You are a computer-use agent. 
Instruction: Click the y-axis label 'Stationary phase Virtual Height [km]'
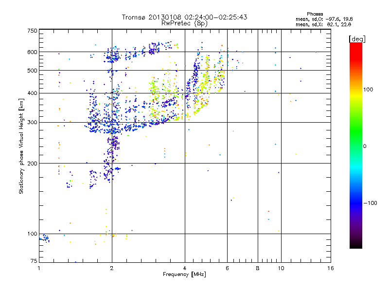point(21,146)
